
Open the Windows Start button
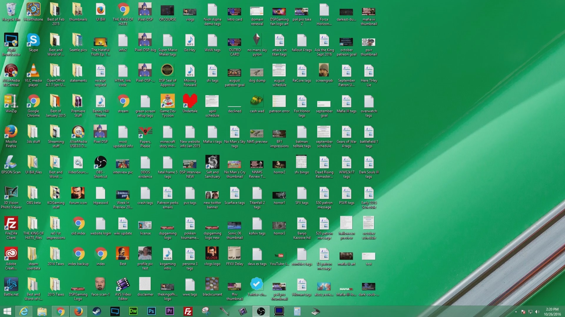coord(7,311)
